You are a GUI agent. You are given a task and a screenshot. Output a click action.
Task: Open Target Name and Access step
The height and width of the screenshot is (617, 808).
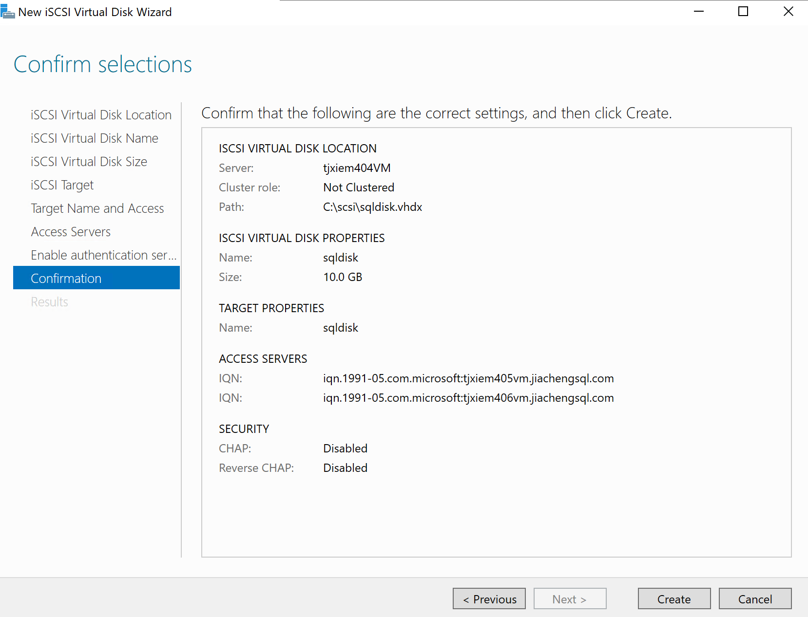97,208
